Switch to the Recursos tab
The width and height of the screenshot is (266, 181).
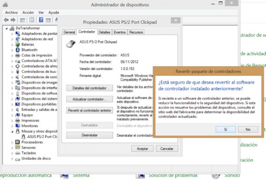tap(136, 32)
